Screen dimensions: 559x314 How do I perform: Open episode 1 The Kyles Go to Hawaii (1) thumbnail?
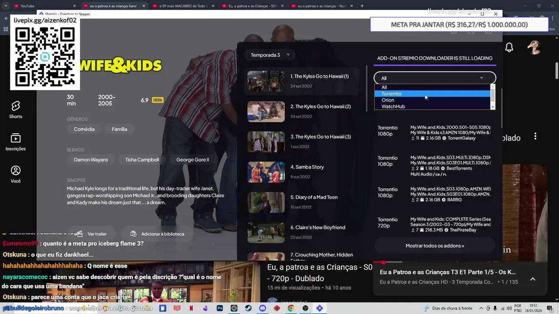pos(266,82)
